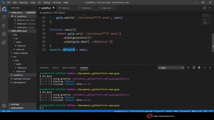The image size is (214, 120).
Task: Open the editor More Actions menu
Action: coord(210,8)
